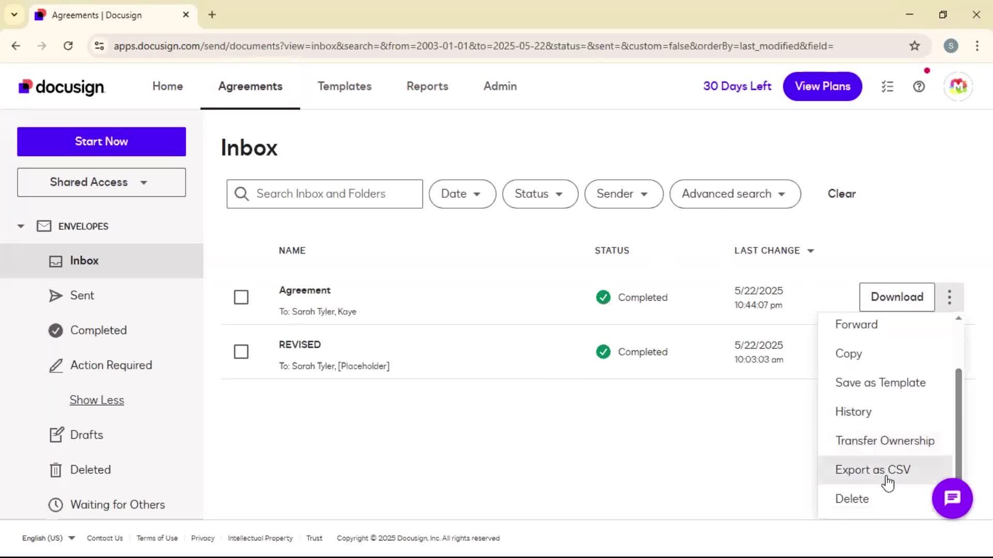Expand the Advanced search dropdown
This screenshot has height=558, width=993.
(735, 194)
